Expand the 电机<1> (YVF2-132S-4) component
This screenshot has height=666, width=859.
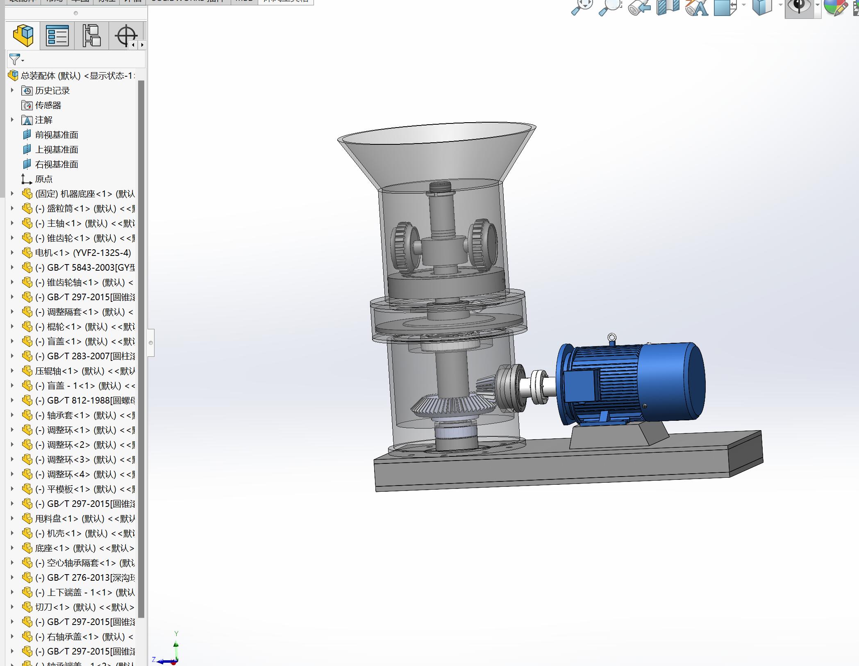[x=12, y=253]
